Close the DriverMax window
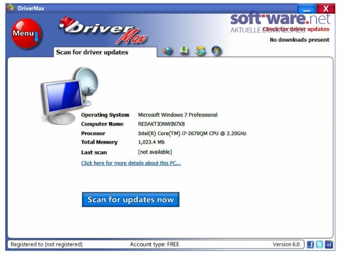The height and width of the screenshot is (254, 341). 326,9
